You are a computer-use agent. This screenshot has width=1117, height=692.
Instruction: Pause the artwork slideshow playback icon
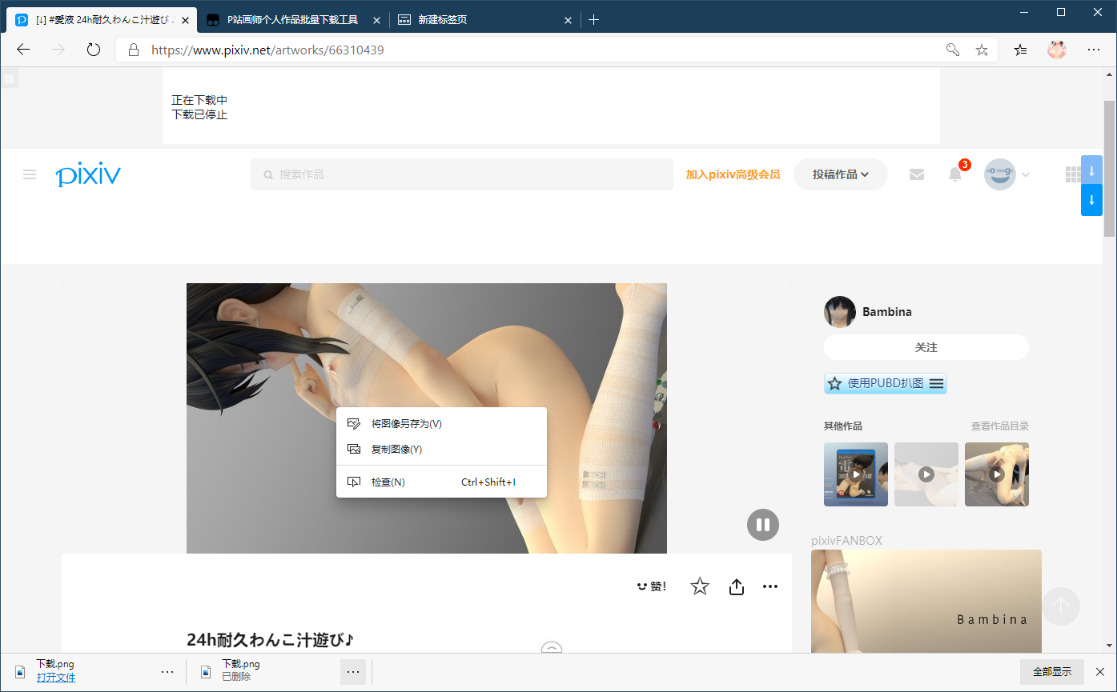coord(762,525)
